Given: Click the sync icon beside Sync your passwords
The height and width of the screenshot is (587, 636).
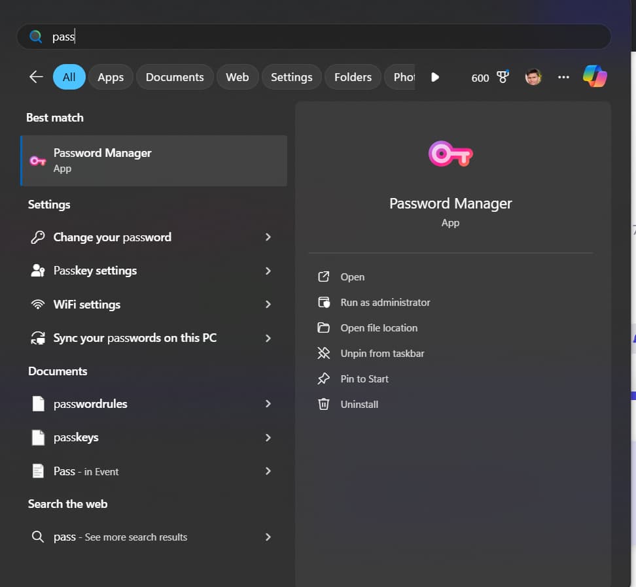Looking at the screenshot, I should coord(38,337).
